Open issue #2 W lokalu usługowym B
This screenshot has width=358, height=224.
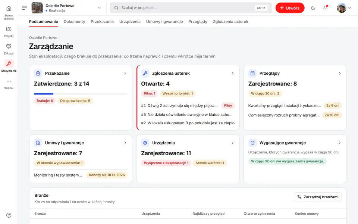188,123
